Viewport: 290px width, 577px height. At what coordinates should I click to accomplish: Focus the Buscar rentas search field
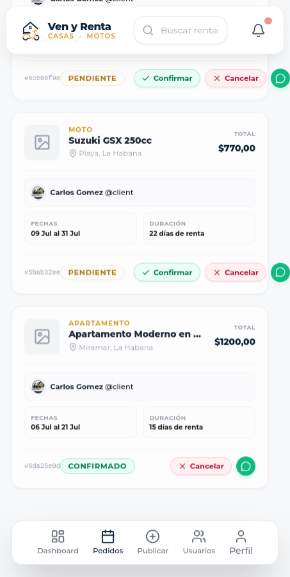181,30
